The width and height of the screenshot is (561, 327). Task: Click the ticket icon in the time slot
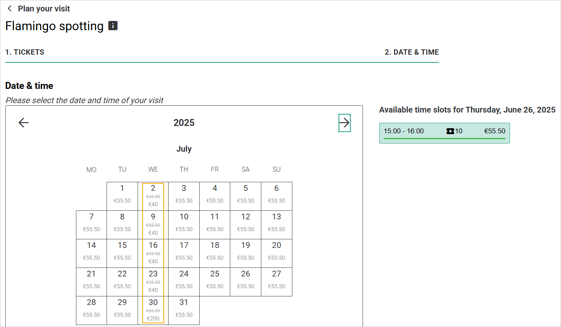click(x=450, y=131)
